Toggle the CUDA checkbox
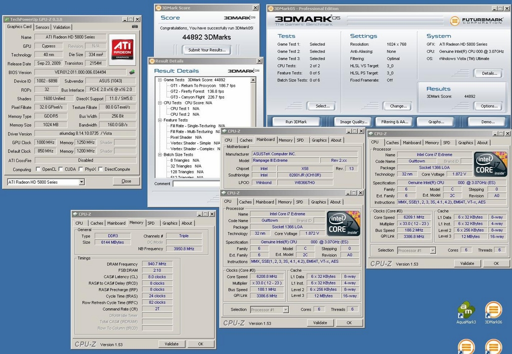Screen dimensions: 512x354 pos(60,169)
